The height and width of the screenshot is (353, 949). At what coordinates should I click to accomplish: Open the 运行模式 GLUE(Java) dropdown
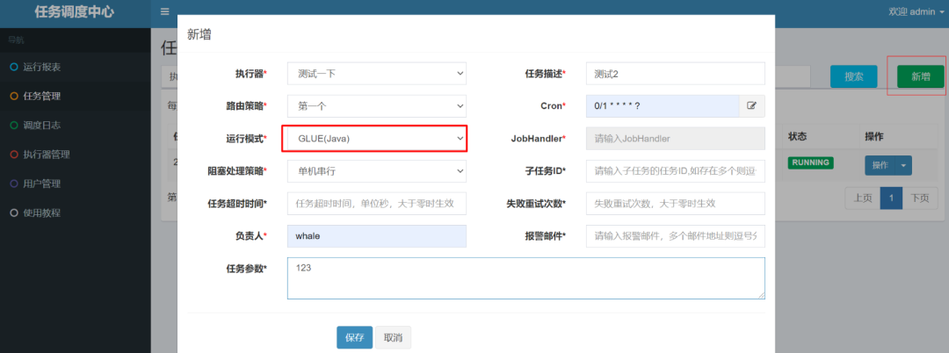pyautogui.click(x=376, y=139)
